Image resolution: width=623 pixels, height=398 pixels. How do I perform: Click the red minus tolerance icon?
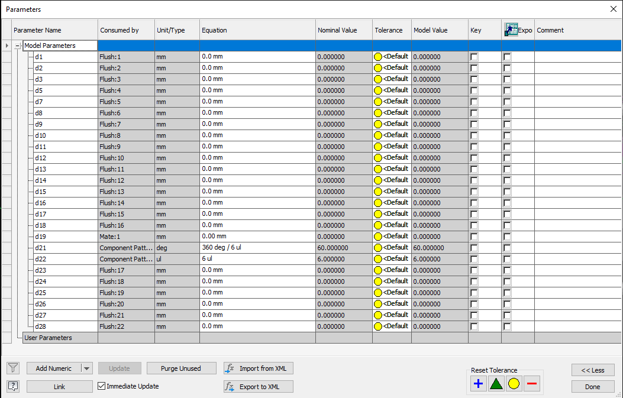(531, 384)
